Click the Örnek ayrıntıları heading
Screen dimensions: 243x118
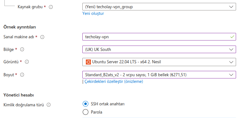[x=20, y=27]
